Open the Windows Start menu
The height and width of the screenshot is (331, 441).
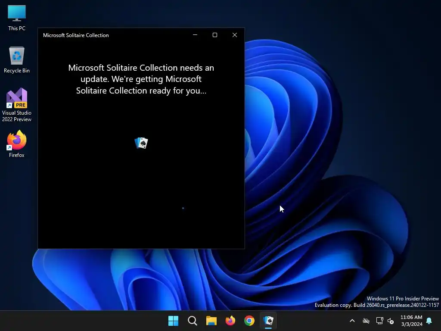click(x=173, y=321)
